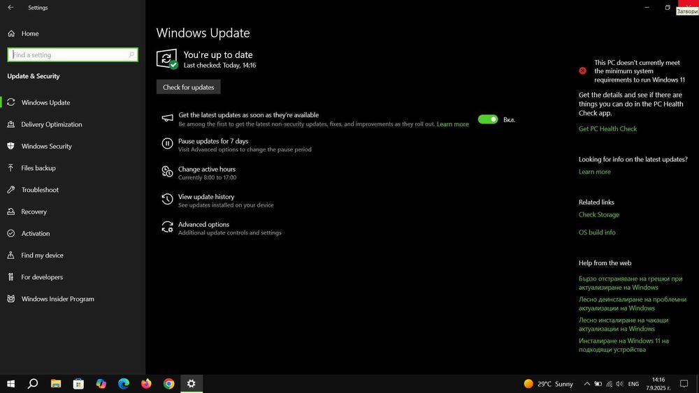Open Delivery Optimization settings

73,124
